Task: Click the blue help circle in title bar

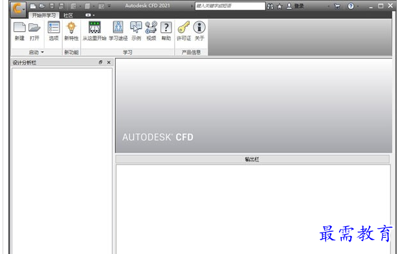Action: pos(351,6)
